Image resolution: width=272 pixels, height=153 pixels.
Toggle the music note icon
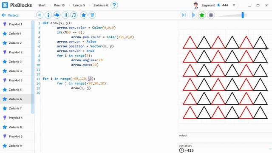tap(74, 15)
